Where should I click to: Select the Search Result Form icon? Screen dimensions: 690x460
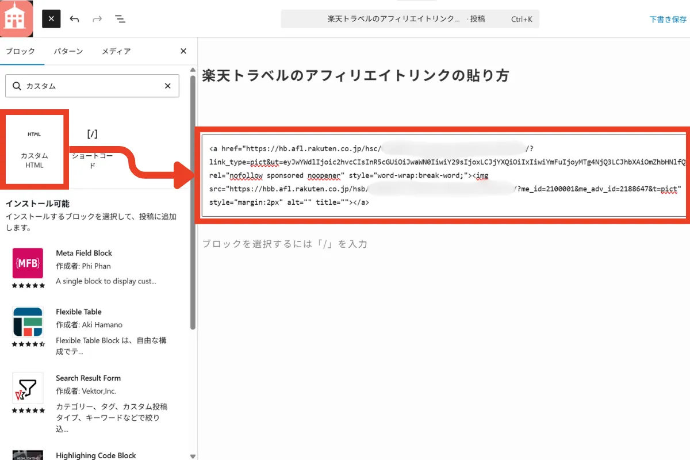28,388
